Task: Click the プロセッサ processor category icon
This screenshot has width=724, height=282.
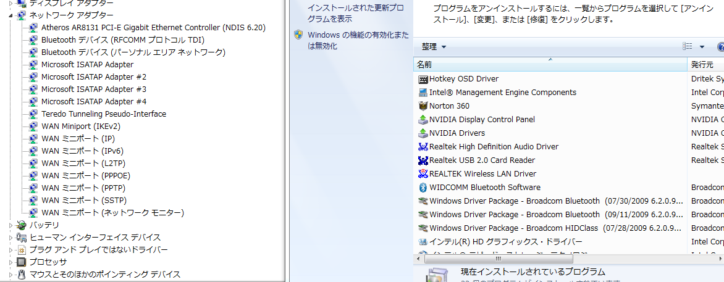Action: [21, 262]
